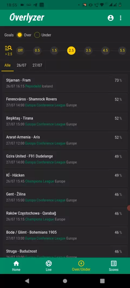Select the Under goals radio button
The image size is (130, 288).
pos(37,35)
